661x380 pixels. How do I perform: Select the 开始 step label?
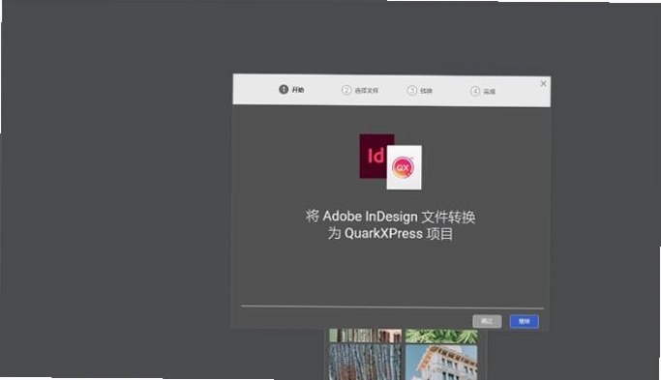[298, 90]
